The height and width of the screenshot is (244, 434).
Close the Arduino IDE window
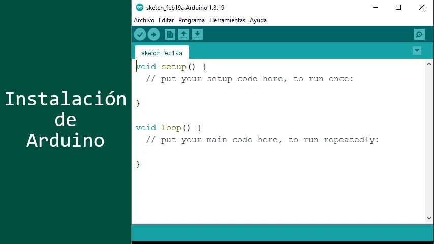[x=422, y=7]
